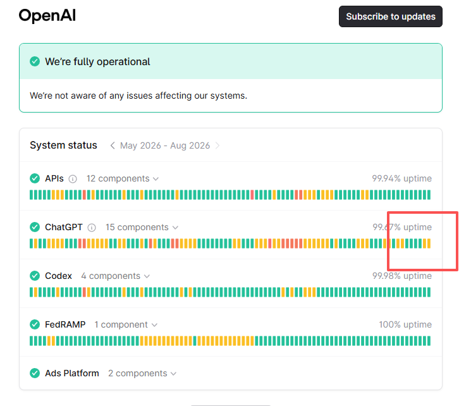Click the 99.98% uptime text for Codex
Viewport: 459px width, 406px height.
click(401, 276)
